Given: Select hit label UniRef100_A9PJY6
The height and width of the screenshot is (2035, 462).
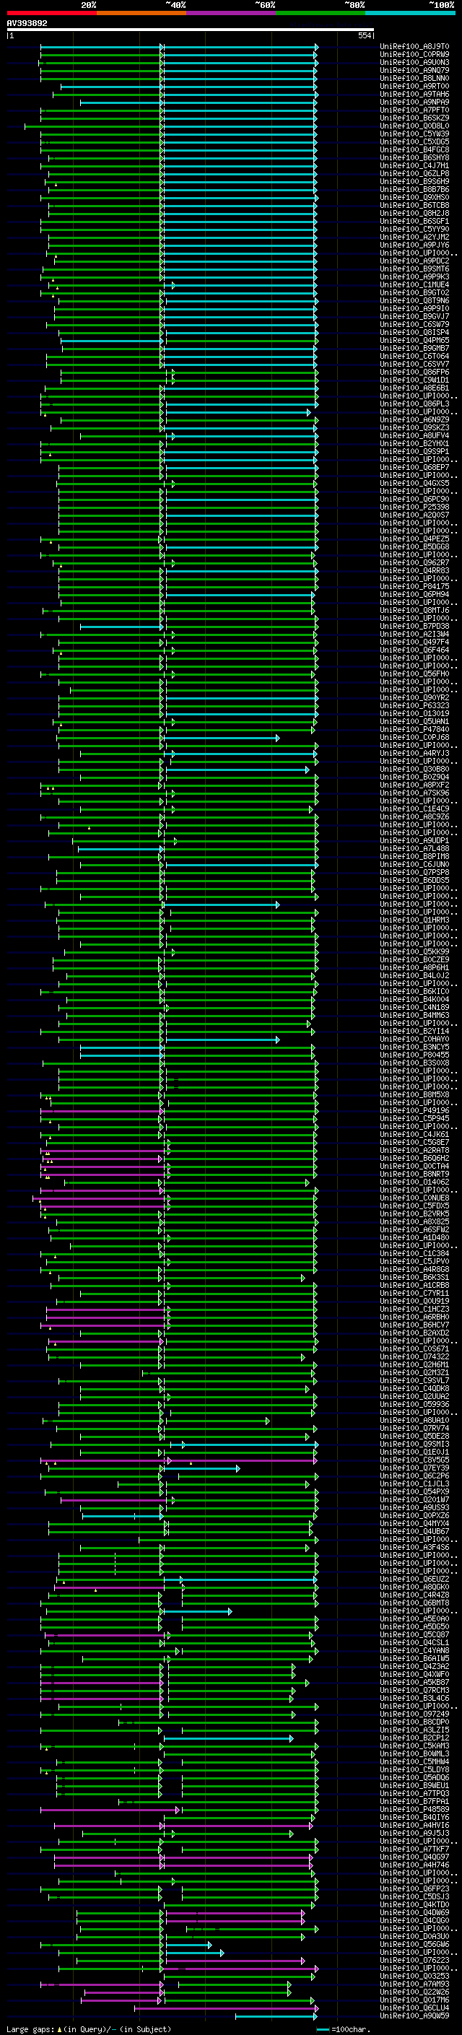Looking at the screenshot, I should 414,245.
